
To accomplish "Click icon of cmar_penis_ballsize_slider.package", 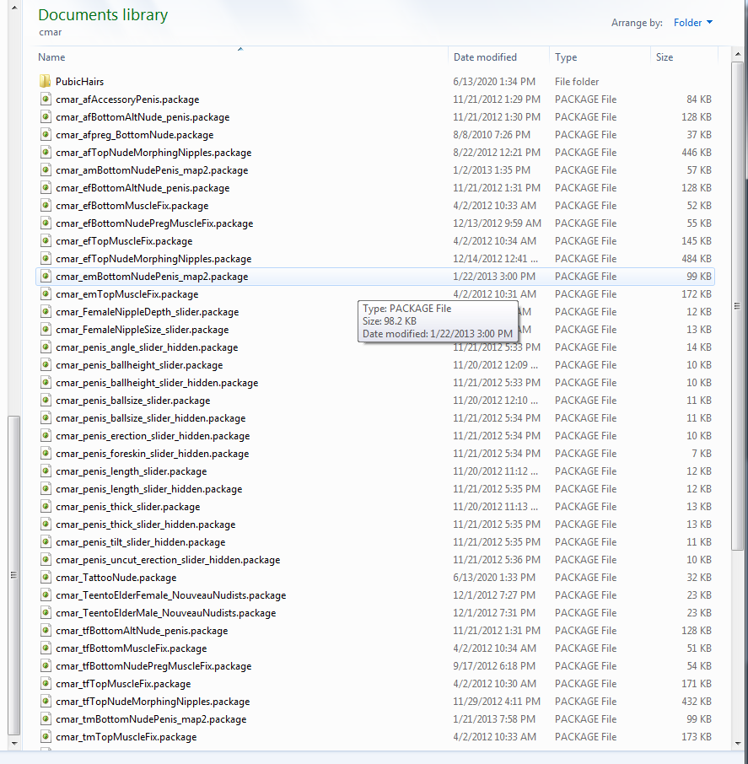I will pyautogui.click(x=46, y=400).
